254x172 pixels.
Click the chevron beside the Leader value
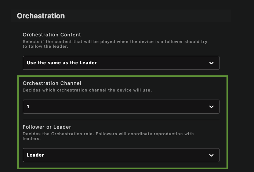click(x=211, y=155)
